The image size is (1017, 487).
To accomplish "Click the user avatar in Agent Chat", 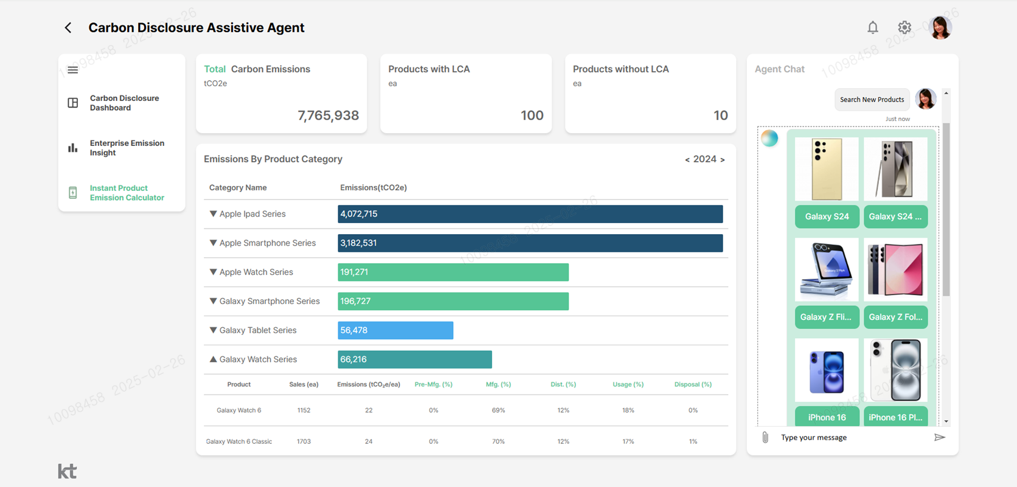I will (926, 99).
